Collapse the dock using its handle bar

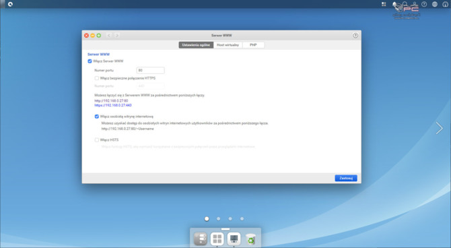tap(225, 229)
